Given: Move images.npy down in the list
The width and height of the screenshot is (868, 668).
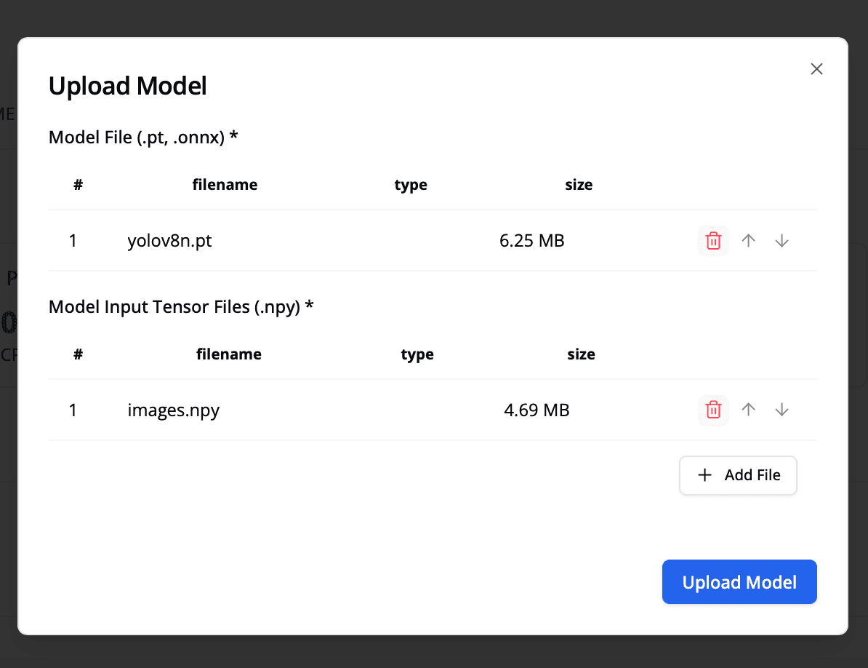Looking at the screenshot, I should (781, 410).
